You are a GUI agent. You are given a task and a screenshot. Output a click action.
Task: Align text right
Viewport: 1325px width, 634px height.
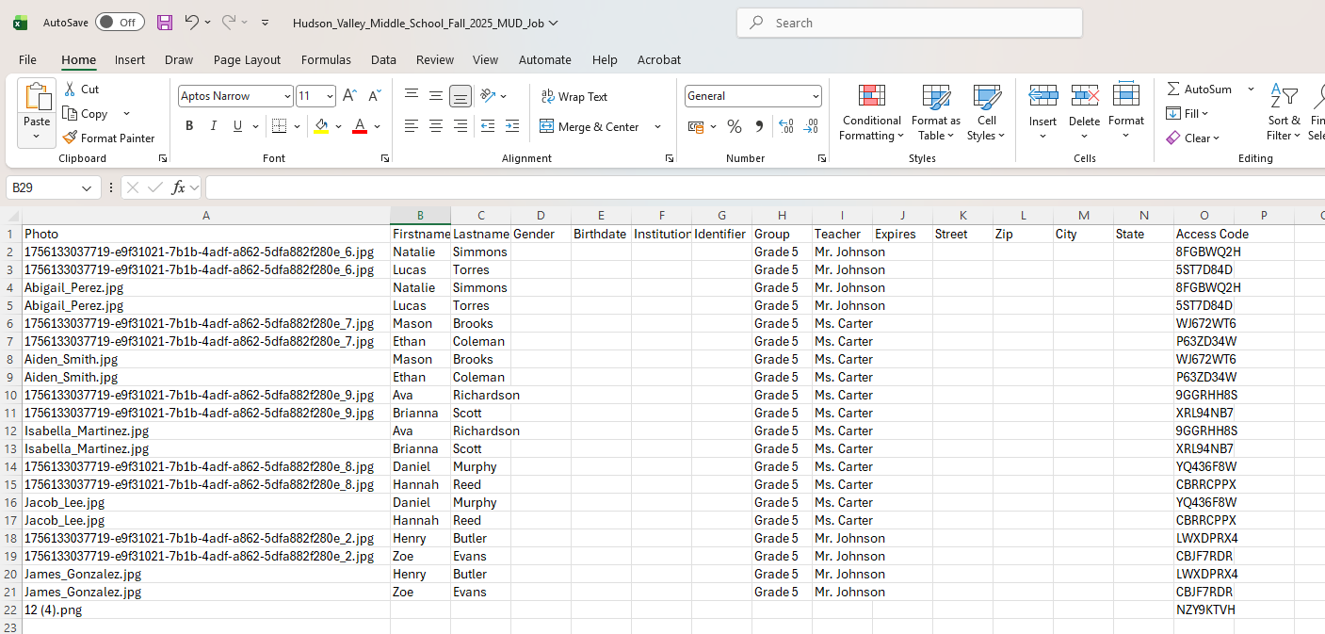tap(461, 126)
